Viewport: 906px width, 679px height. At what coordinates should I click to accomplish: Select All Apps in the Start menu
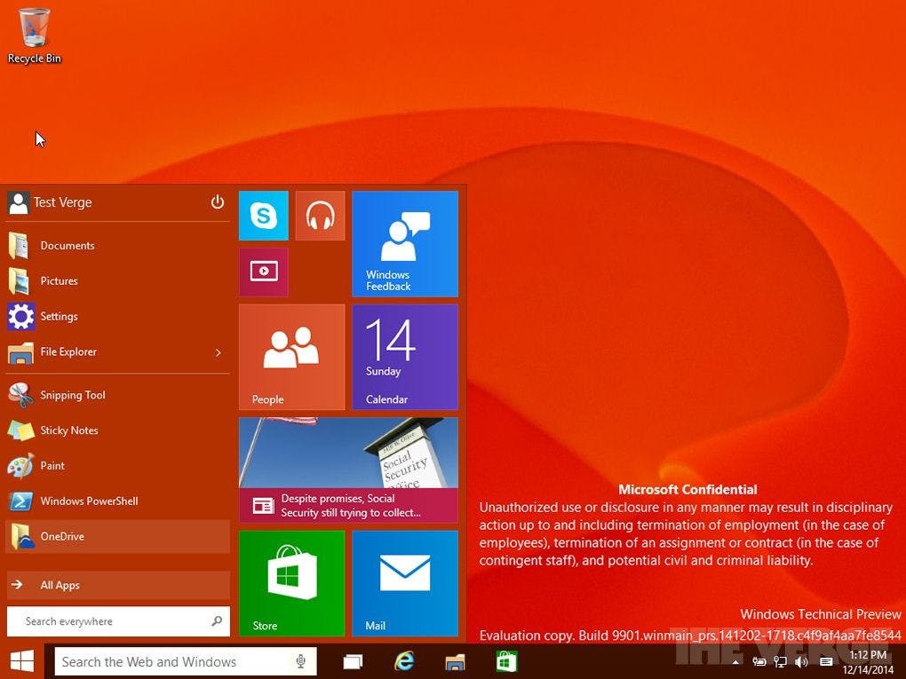click(x=59, y=585)
